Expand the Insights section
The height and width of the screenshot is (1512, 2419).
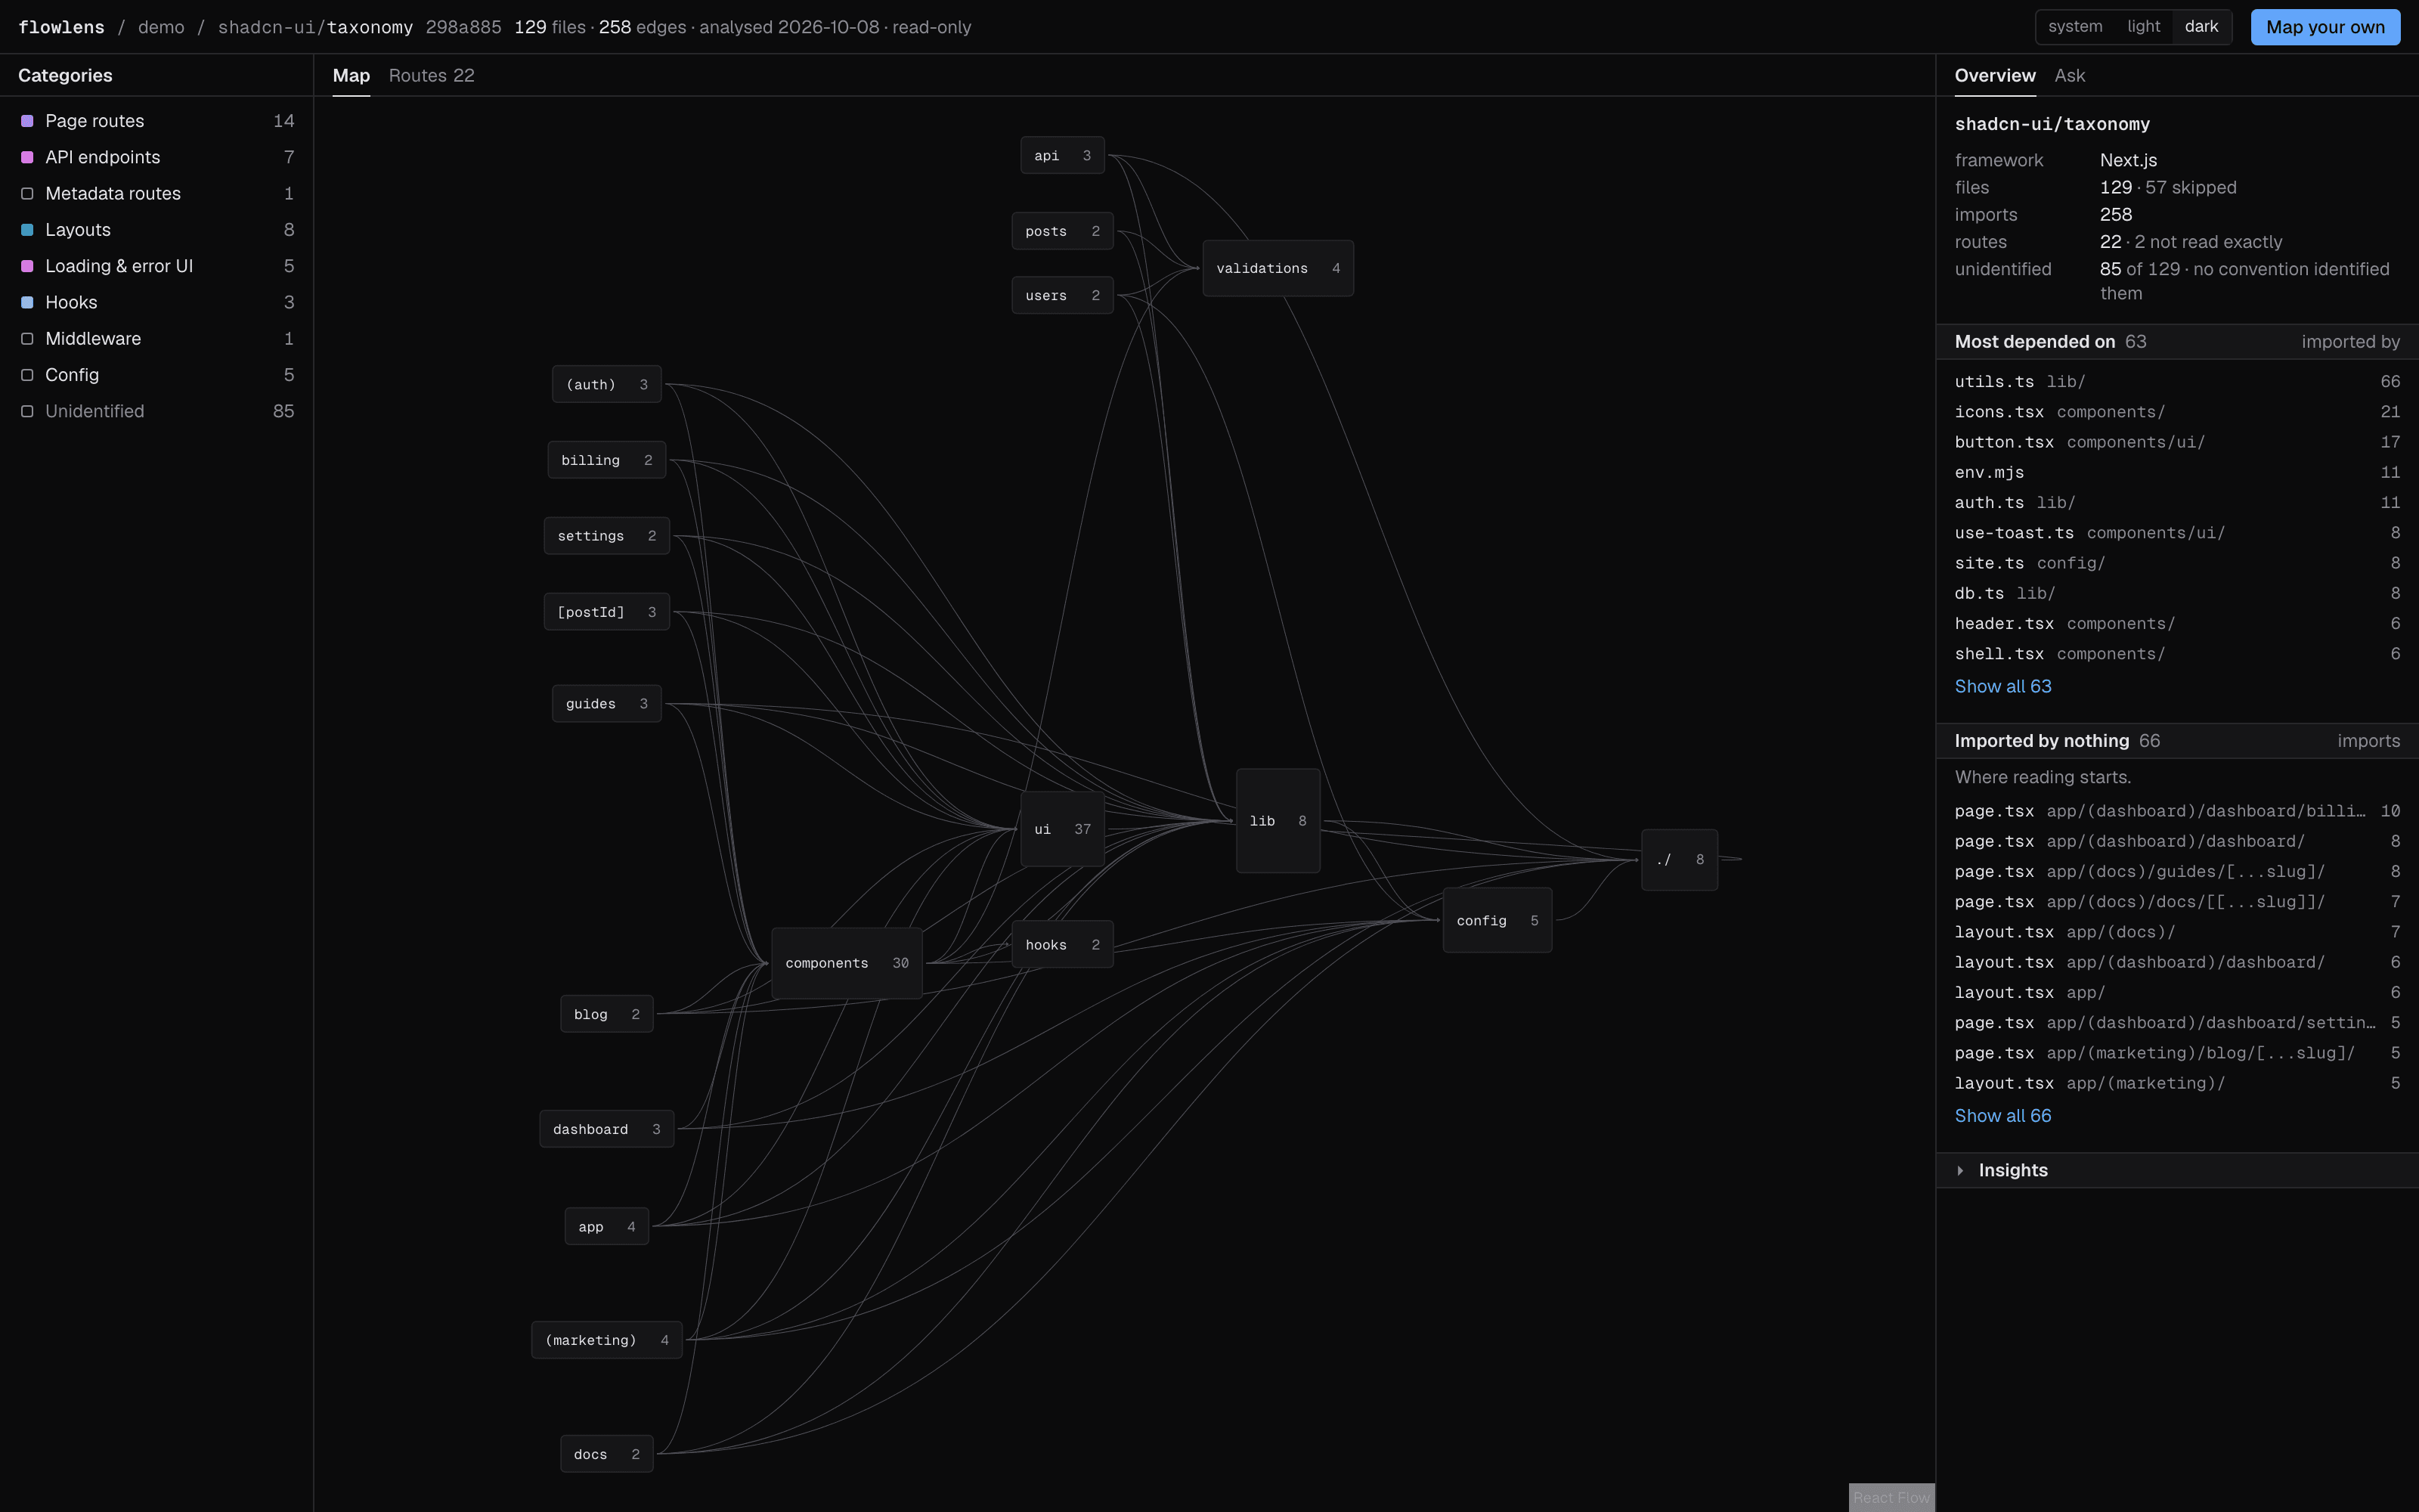tap(2177, 1170)
